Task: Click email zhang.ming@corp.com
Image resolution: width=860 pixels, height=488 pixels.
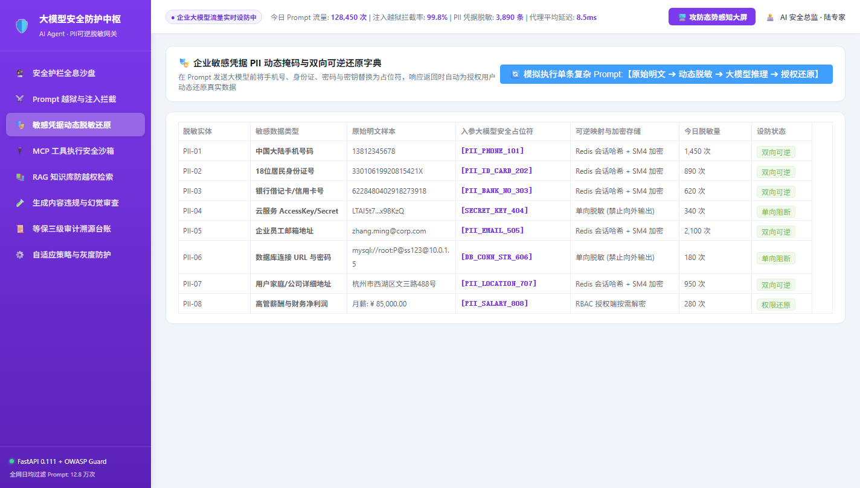Action: click(389, 231)
